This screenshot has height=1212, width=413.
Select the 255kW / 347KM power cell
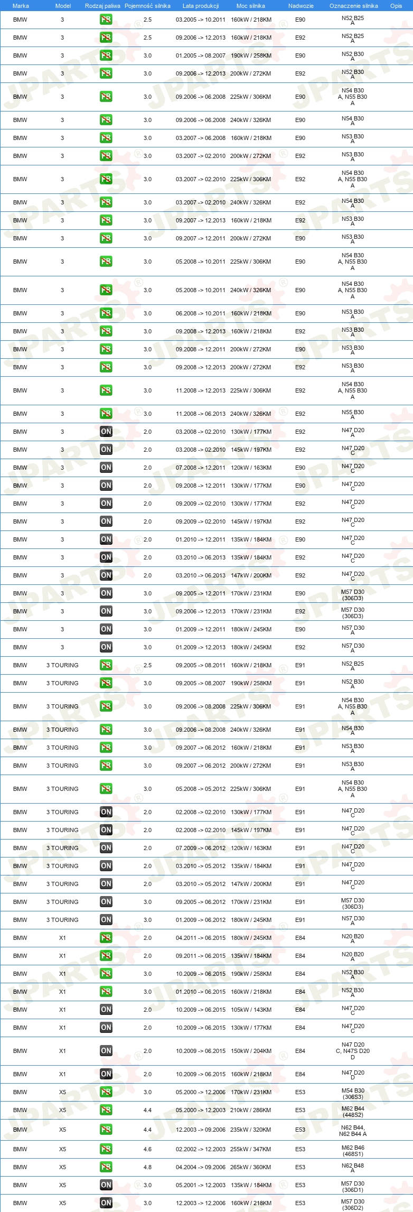click(251, 1149)
